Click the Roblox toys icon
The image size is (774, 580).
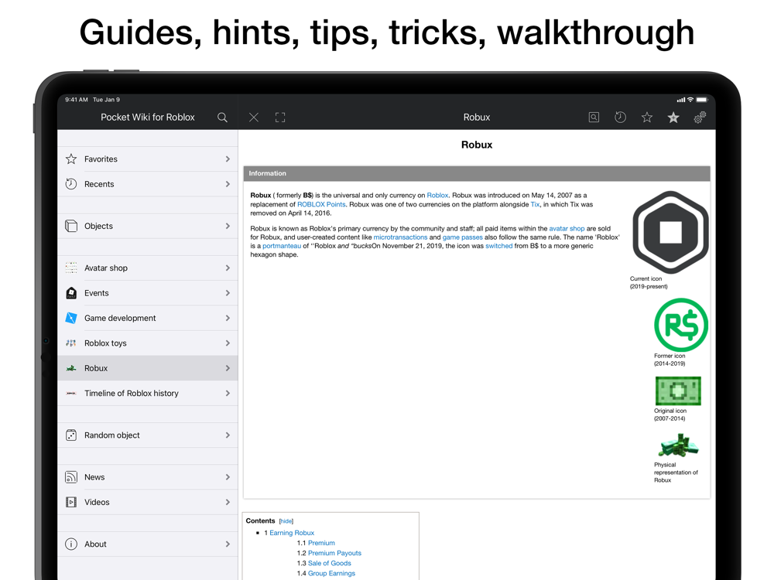[x=71, y=343]
